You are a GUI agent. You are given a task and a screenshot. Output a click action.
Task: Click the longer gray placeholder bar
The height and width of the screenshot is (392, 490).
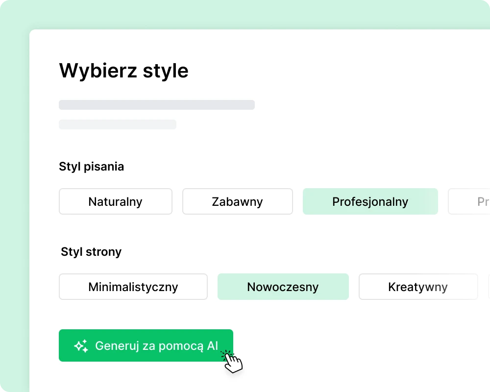(x=157, y=105)
